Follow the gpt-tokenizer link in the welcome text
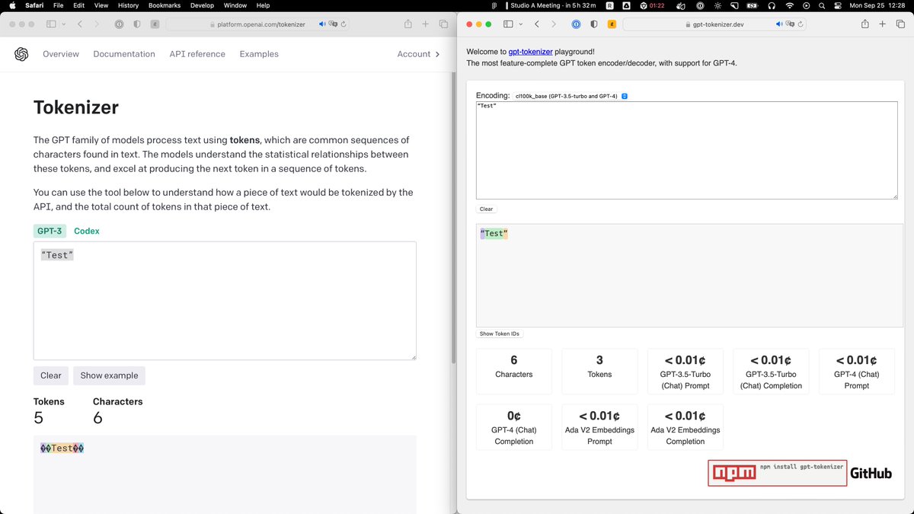The width and height of the screenshot is (914, 514). coord(530,52)
